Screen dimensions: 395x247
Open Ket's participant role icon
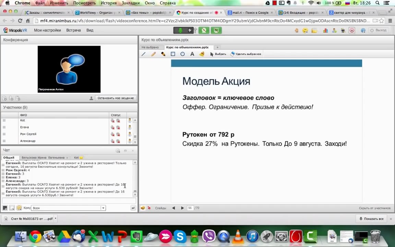pos(130,120)
